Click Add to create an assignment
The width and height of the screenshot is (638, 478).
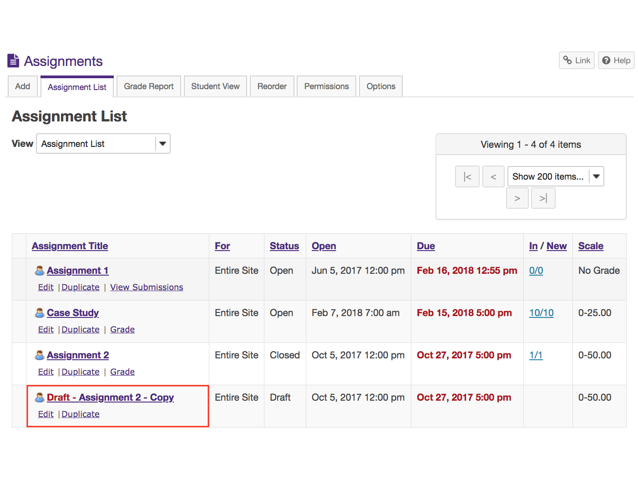23,86
